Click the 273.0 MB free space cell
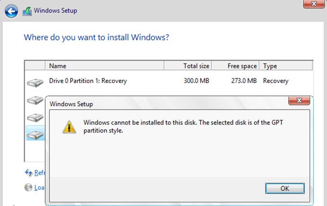 point(243,81)
